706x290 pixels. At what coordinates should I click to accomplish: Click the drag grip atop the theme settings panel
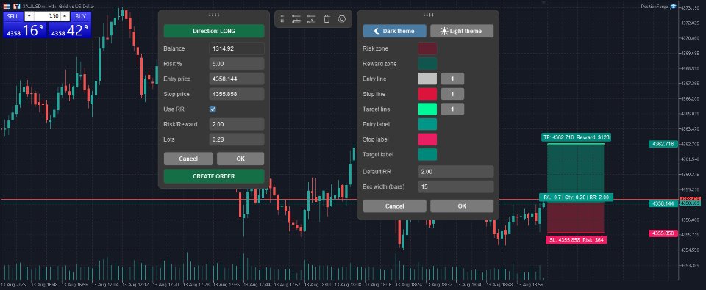coord(428,15)
